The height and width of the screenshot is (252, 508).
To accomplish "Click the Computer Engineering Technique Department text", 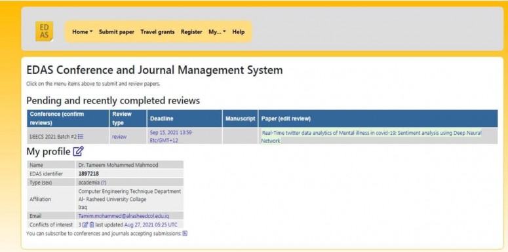I will point(130,191).
